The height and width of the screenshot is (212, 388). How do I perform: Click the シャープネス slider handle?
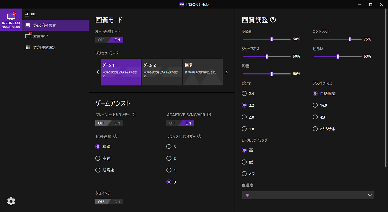tap(267, 57)
